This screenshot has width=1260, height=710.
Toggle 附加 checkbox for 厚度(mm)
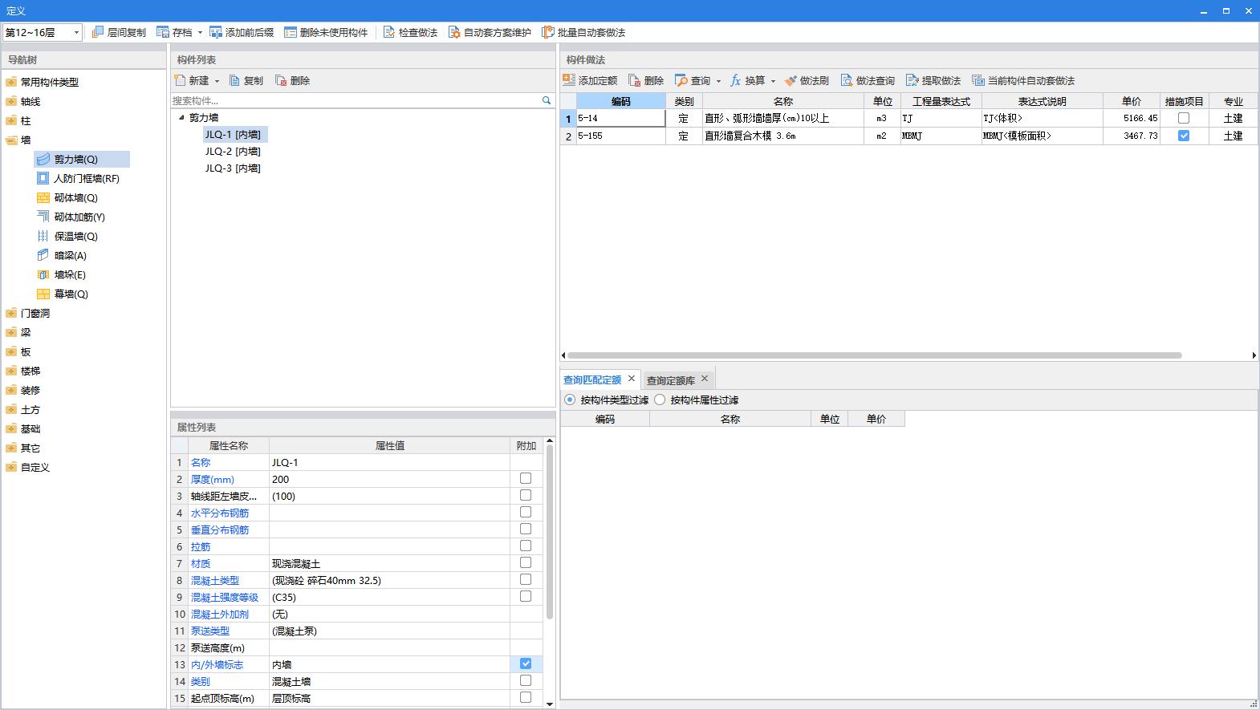pos(526,478)
